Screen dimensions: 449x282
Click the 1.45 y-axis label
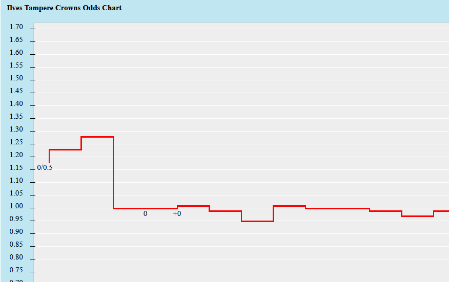[16, 91]
